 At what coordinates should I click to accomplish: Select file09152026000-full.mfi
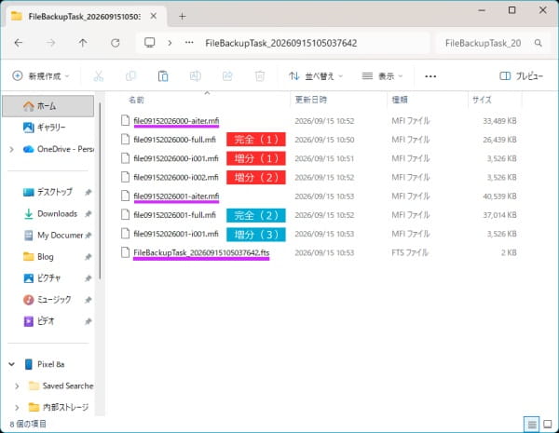[x=174, y=140]
